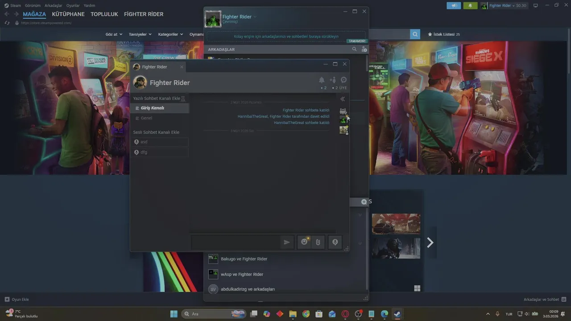Open the Yardım menu
The height and width of the screenshot is (321, 571).
tap(89, 5)
